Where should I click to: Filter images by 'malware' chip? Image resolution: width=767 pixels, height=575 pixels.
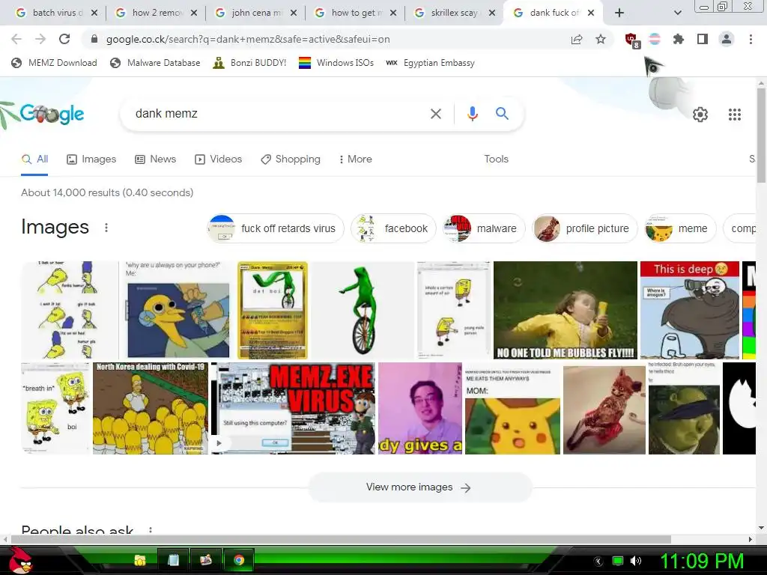coord(484,228)
